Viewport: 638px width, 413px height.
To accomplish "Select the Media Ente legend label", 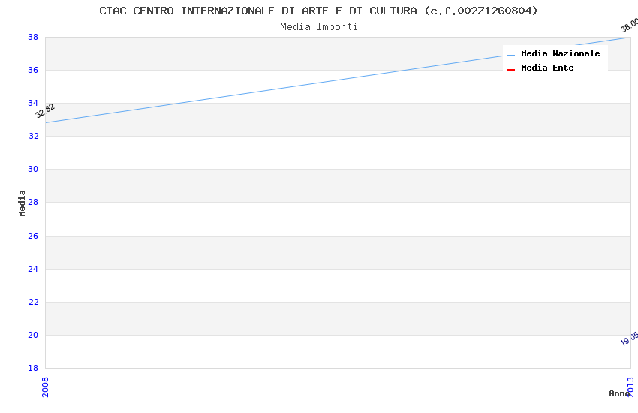I will pos(547,68).
